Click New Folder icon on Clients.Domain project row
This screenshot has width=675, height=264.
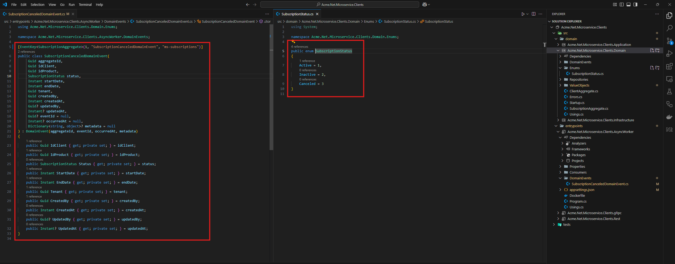click(657, 50)
